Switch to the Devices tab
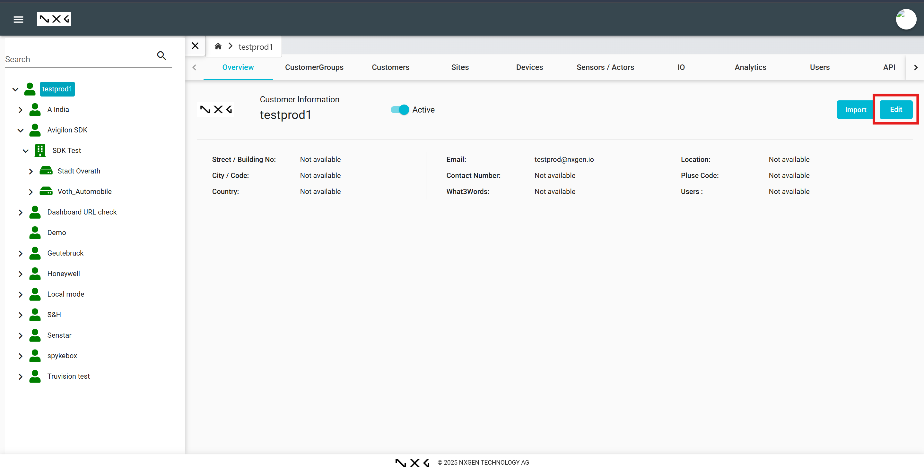This screenshot has height=472, width=924. 529,67
